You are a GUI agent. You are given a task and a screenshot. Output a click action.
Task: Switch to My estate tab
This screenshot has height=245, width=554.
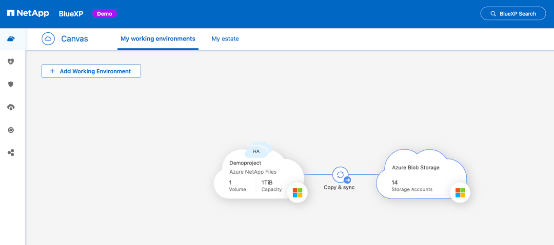(225, 39)
